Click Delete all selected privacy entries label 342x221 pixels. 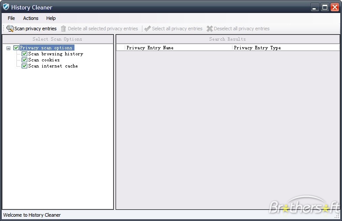pos(103,29)
